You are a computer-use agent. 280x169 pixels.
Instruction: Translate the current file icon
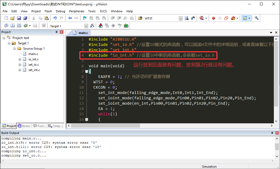coord(6,26)
